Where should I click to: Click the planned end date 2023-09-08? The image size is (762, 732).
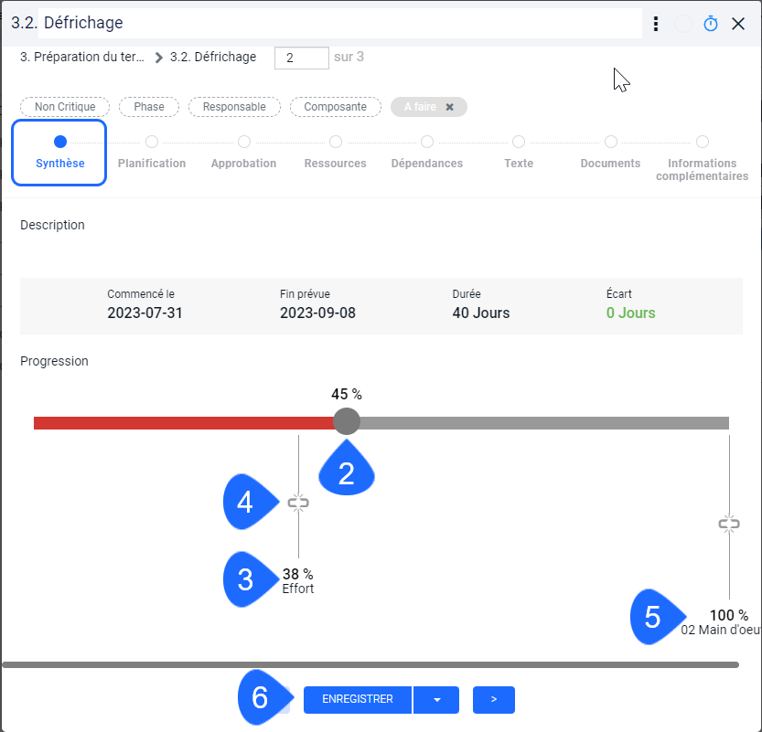(x=317, y=313)
